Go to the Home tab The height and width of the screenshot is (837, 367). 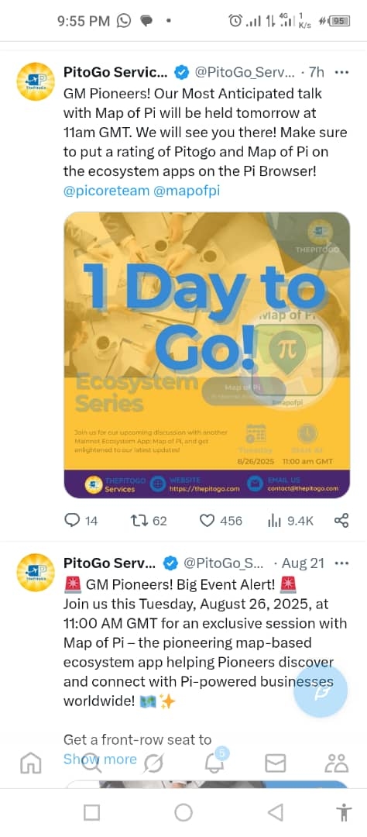coord(30,763)
